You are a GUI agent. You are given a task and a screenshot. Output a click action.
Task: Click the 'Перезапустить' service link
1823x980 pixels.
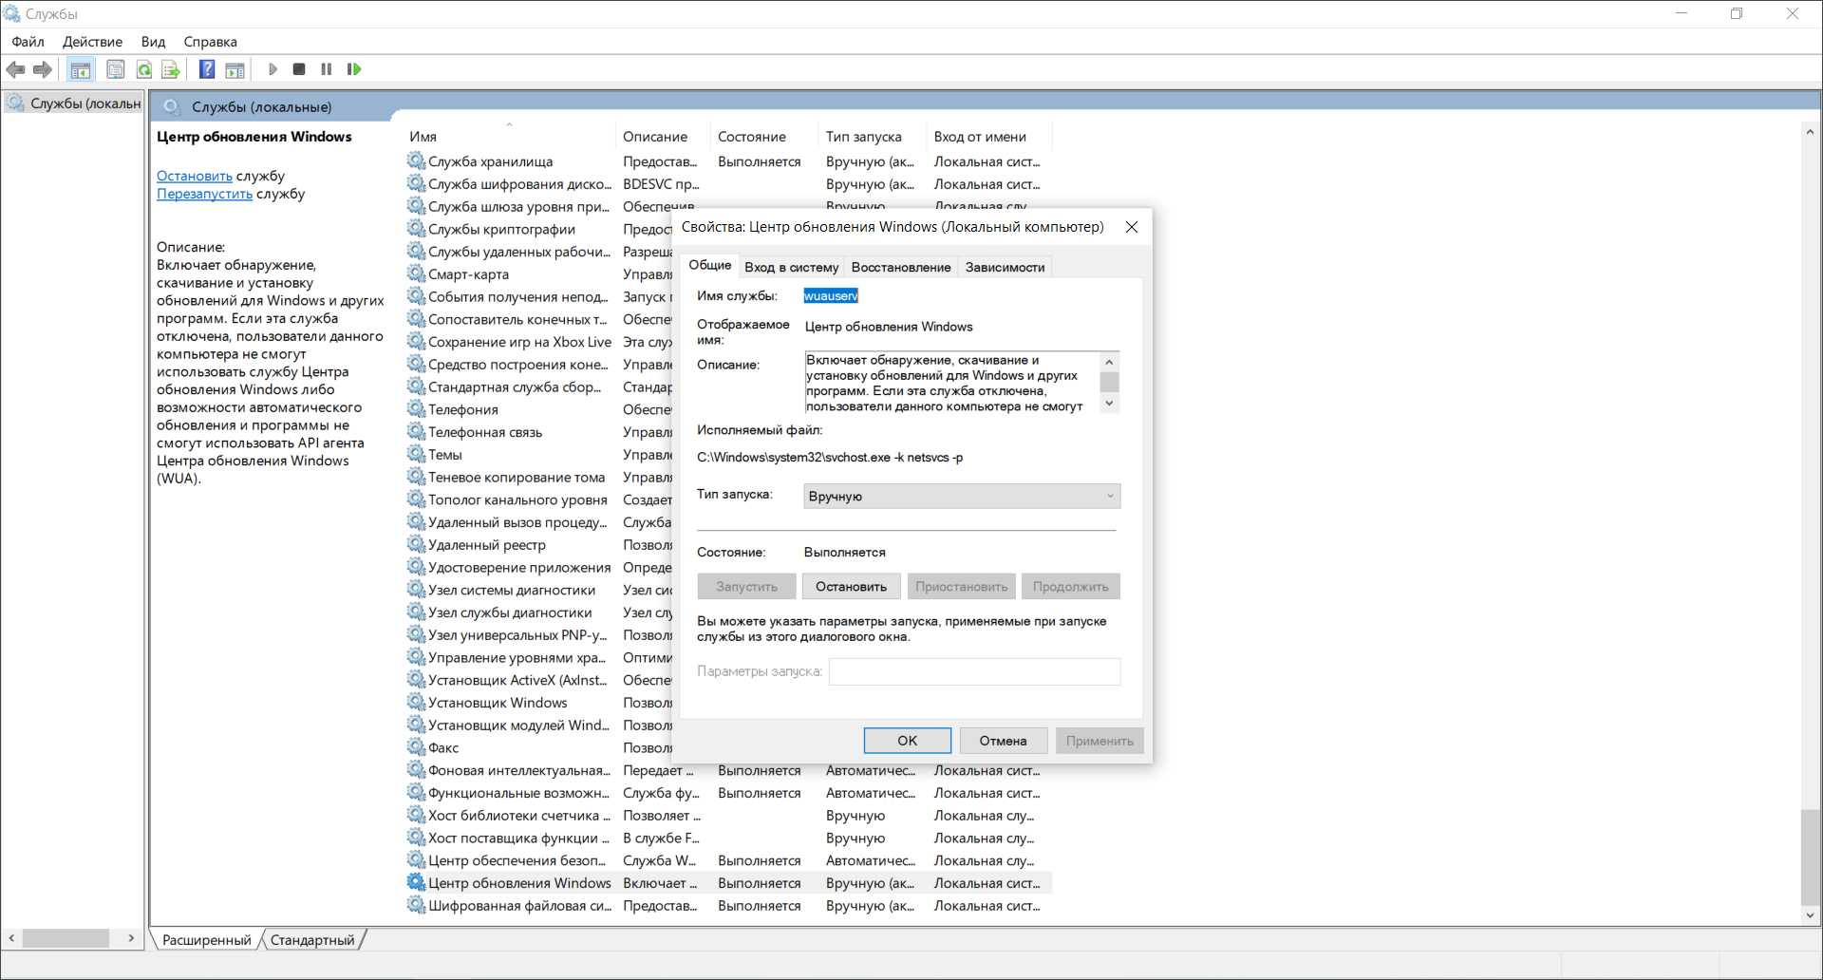(x=204, y=194)
